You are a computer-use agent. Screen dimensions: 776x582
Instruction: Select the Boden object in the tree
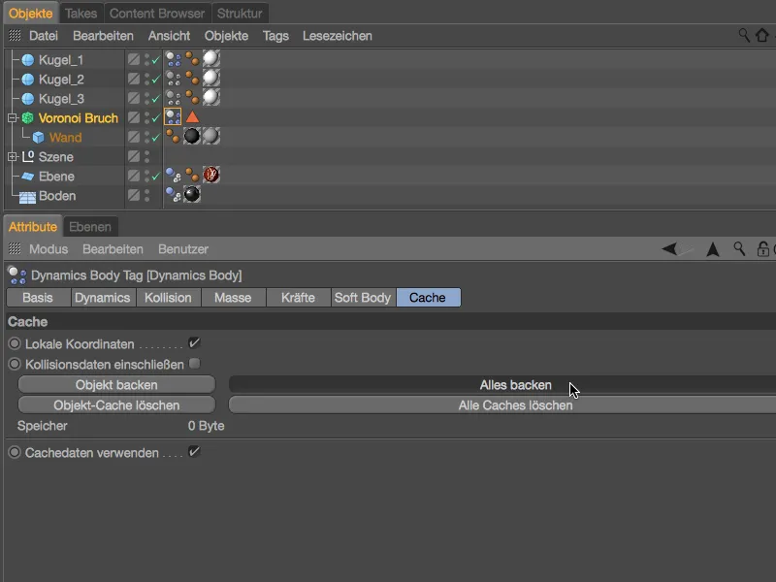(x=57, y=196)
